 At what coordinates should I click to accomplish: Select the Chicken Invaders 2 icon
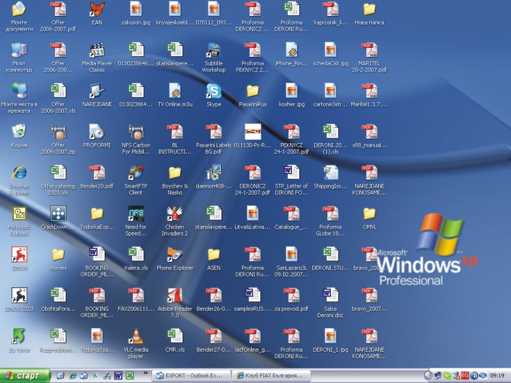(x=175, y=214)
